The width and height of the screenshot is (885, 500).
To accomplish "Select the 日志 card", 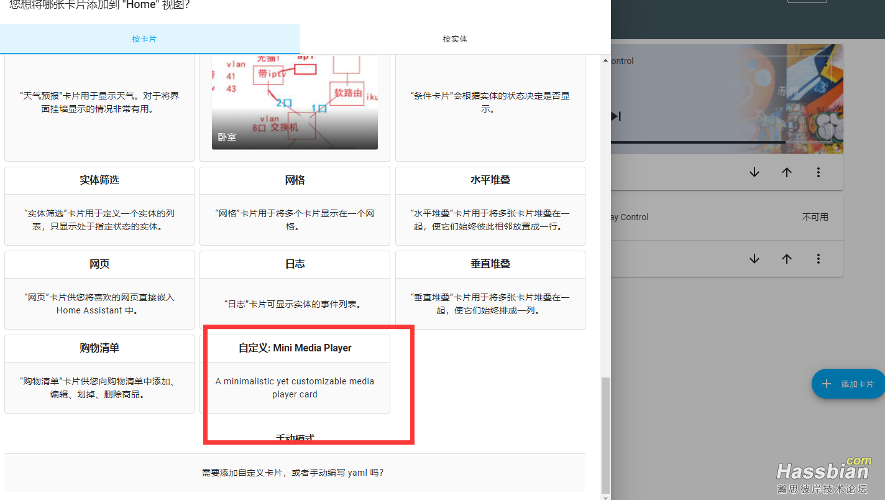I will click(x=295, y=290).
